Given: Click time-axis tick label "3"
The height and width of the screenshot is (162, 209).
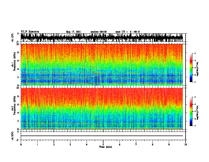Looking at the screenshot, I should pos(70,145).
